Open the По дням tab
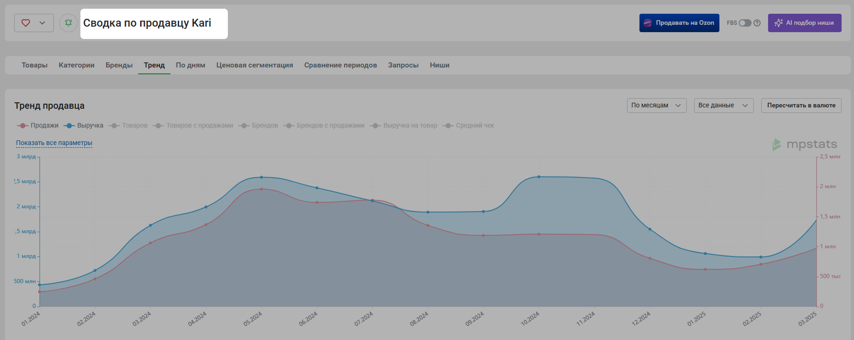The image size is (854, 340). 191,65
